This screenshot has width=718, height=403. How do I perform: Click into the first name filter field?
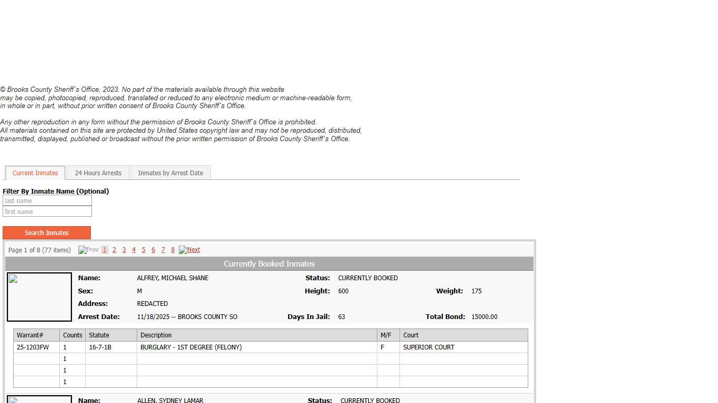point(47,212)
